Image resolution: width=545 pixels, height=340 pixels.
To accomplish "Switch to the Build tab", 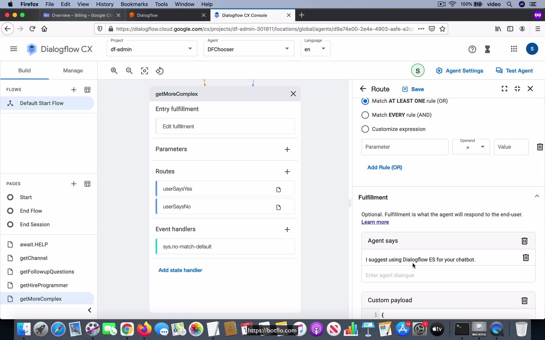I will [25, 70].
